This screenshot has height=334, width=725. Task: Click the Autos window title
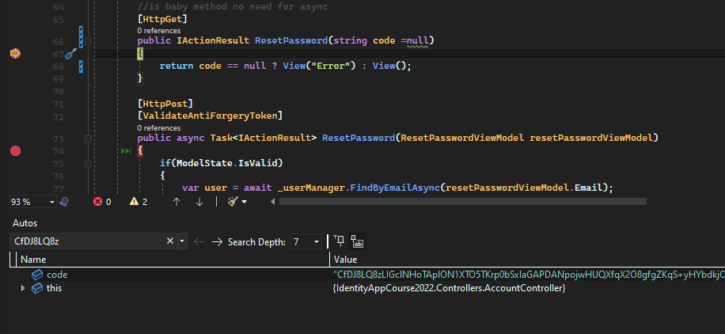[25, 223]
